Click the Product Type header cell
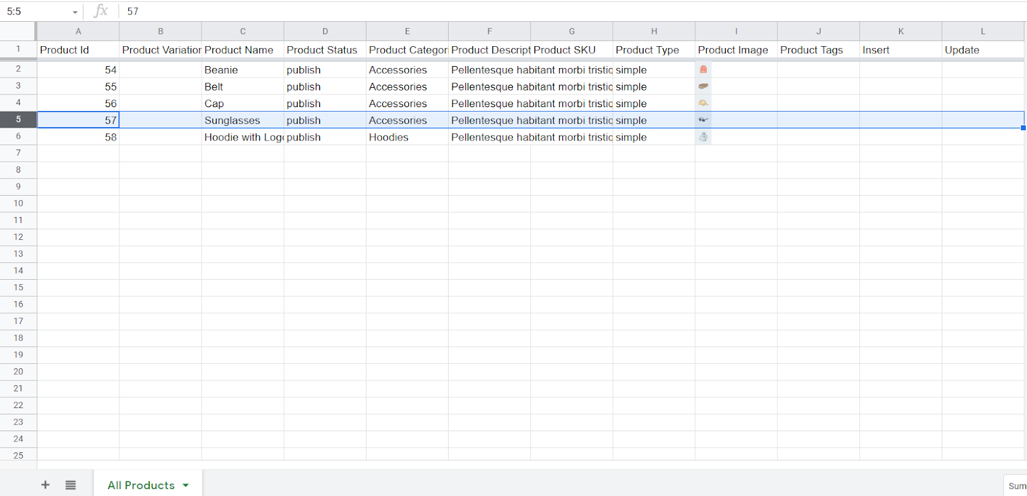This screenshot has height=496, width=1027. pos(653,49)
